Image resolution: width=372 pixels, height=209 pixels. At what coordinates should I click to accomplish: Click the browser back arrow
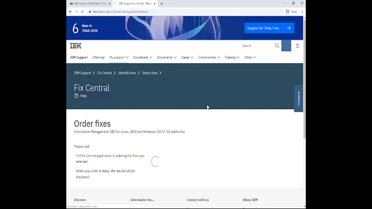coord(70,11)
